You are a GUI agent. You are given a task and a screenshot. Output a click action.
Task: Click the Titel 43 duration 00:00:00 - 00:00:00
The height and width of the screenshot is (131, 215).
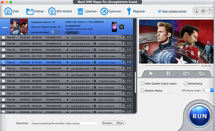coord(31,68)
